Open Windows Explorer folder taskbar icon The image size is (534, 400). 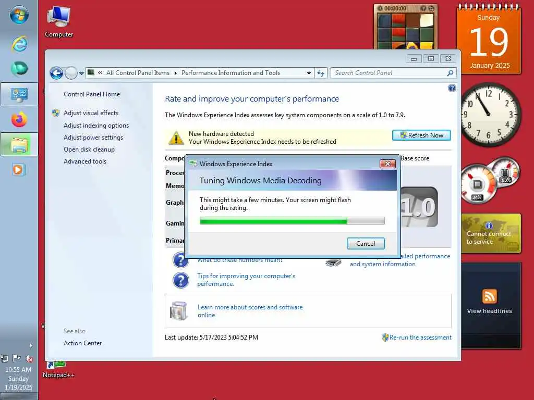19,145
